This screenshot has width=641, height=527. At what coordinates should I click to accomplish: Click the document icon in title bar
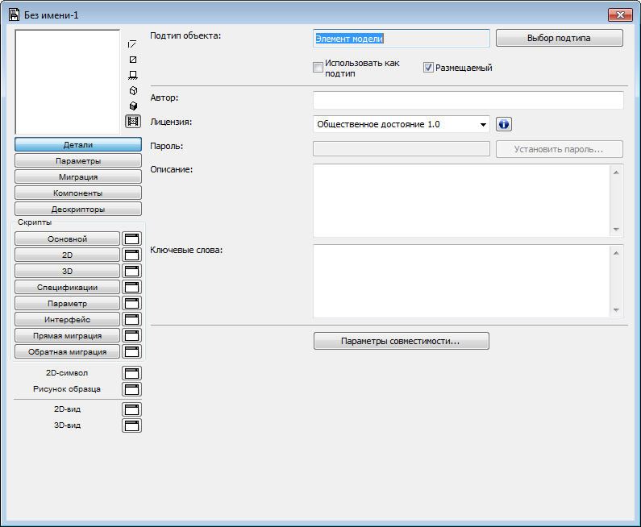coord(14,15)
